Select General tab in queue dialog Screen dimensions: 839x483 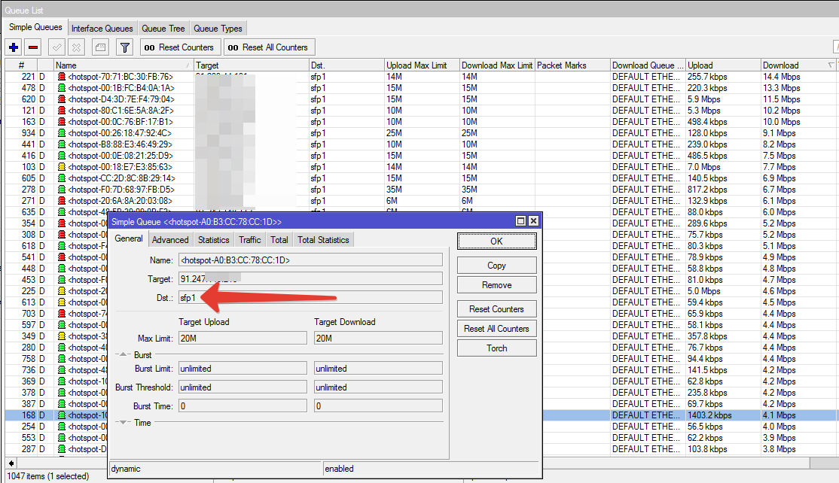(129, 238)
